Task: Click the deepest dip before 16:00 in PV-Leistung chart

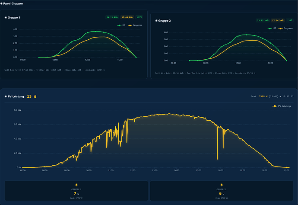Action: pos(217,159)
